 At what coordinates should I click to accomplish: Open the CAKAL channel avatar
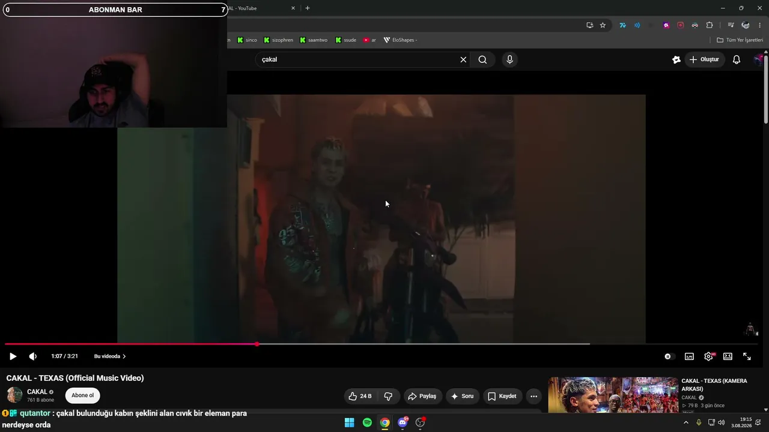tap(14, 395)
